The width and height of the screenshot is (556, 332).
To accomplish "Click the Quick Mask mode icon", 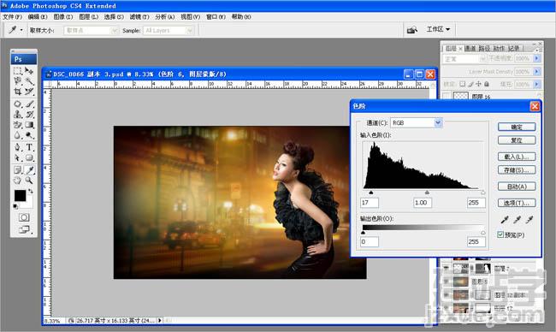I will click(x=24, y=217).
